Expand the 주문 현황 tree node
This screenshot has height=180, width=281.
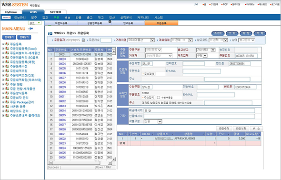[3, 84]
